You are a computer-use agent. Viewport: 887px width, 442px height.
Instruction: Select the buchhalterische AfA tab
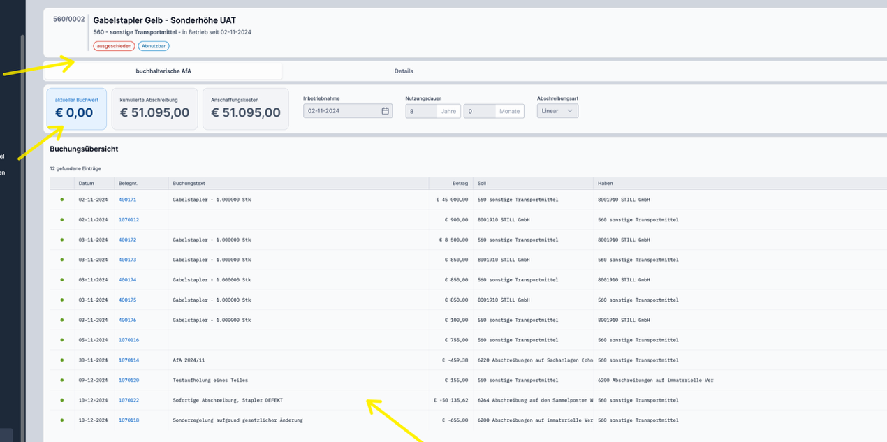163,71
